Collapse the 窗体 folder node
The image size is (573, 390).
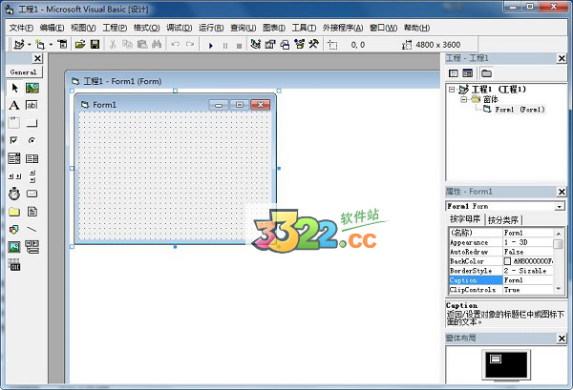pyautogui.click(x=464, y=99)
